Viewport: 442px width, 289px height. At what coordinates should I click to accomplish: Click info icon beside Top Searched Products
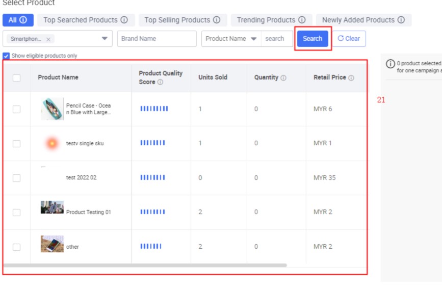pyautogui.click(x=124, y=20)
